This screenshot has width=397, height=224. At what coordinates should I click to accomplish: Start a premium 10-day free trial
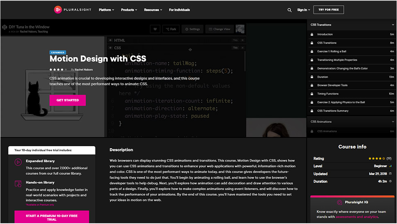(52, 217)
